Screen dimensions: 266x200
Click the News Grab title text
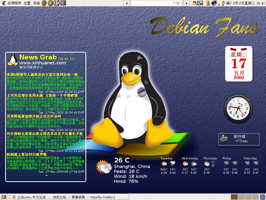[x=38, y=57]
